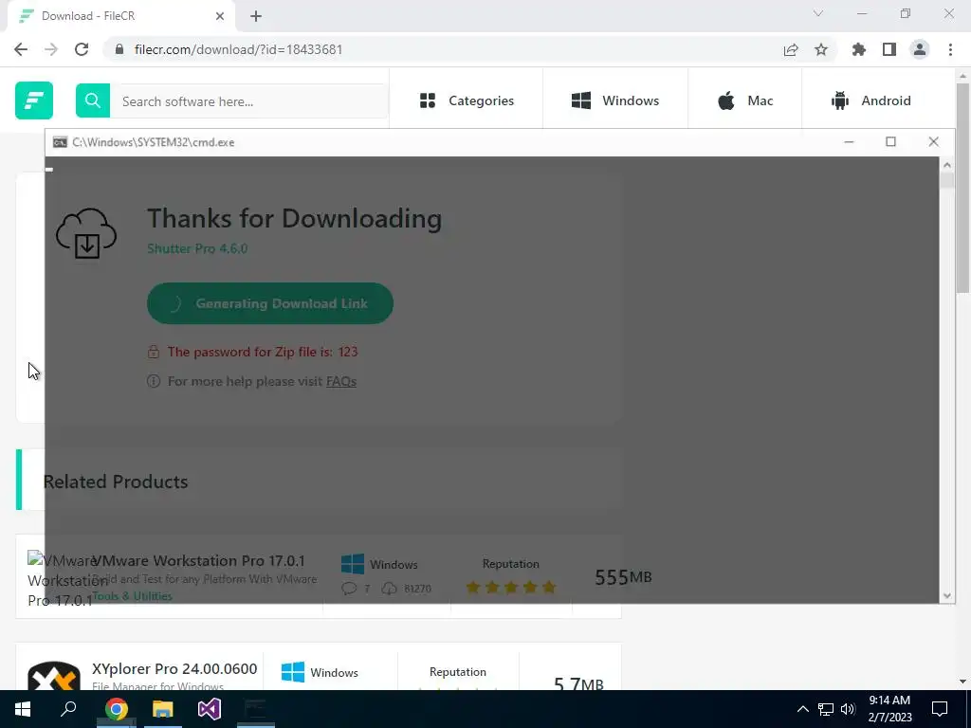Screen dimensions: 971x728
Task: Click 'XYplorer Pro 24.00.0600' product title
Action: coord(174,668)
